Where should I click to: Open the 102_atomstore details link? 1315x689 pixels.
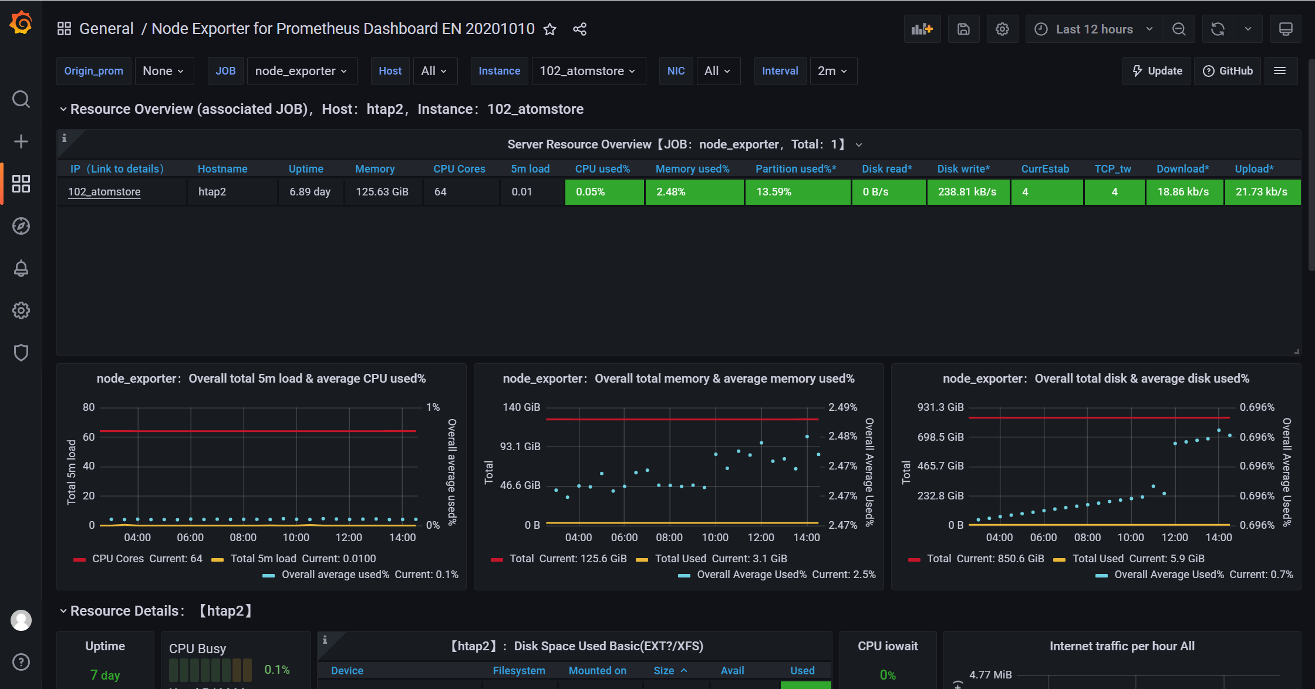pyautogui.click(x=104, y=192)
